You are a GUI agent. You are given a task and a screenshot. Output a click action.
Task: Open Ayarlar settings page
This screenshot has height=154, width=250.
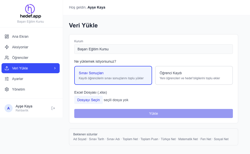coord(31,79)
